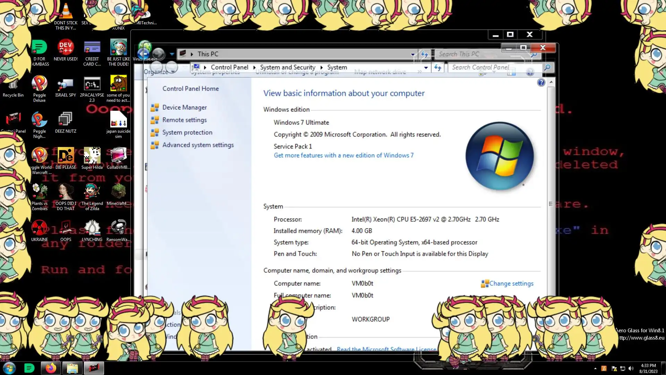The width and height of the screenshot is (666, 375).
Task: Click the help question mark icon
Action: pos(541,83)
